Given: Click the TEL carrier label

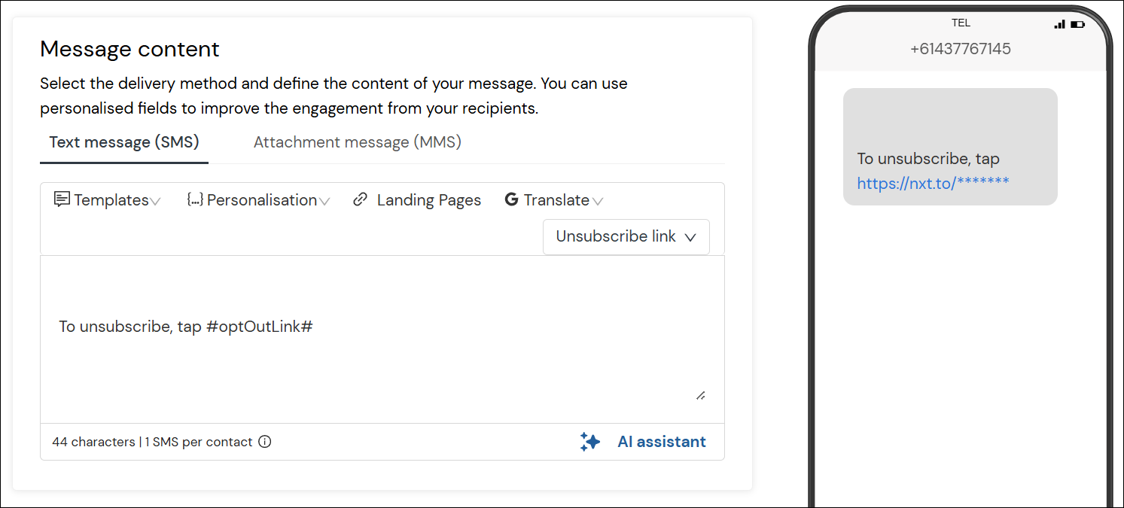Looking at the screenshot, I should [x=961, y=23].
